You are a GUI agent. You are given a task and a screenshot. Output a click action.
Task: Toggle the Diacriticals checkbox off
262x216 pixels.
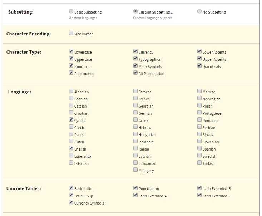[199, 65]
